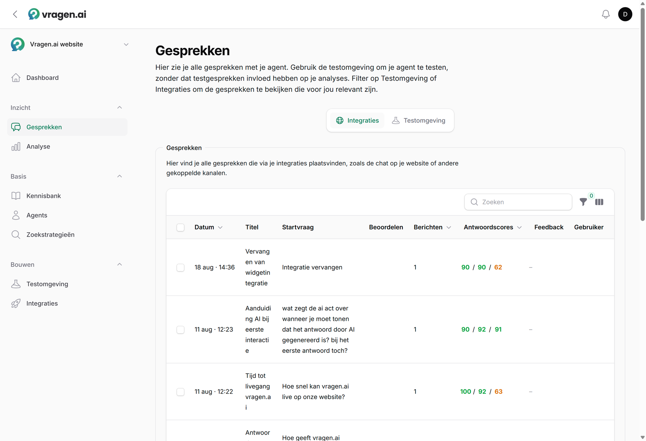
Task: Open Analyse in the sidebar
Action: [x=67, y=147]
